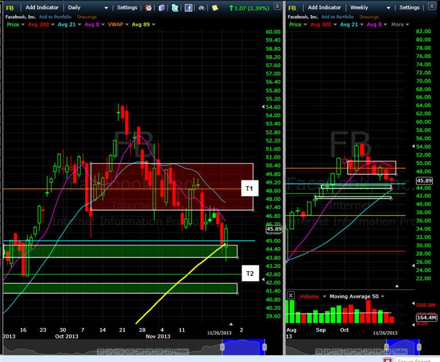This screenshot has height=362, width=440.
Task: Open Add Indicator in the weekly chart
Action: pos(324,7)
